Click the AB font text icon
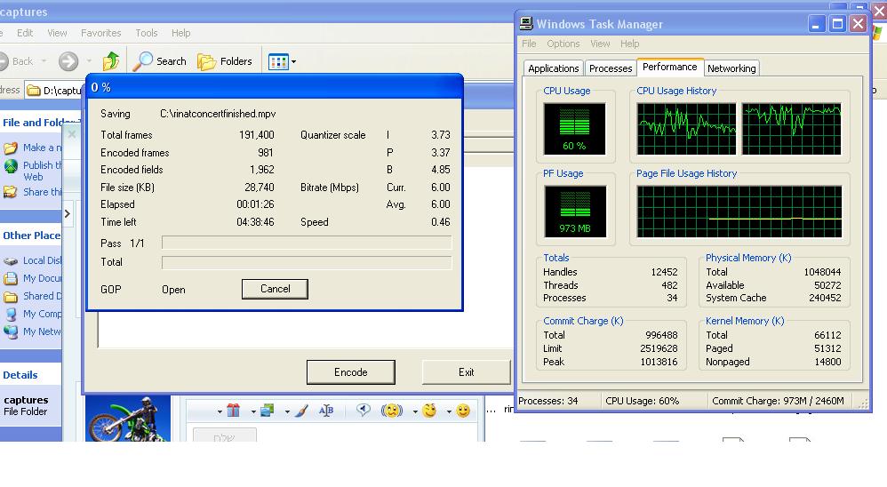The image size is (887, 487). tap(326, 411)
